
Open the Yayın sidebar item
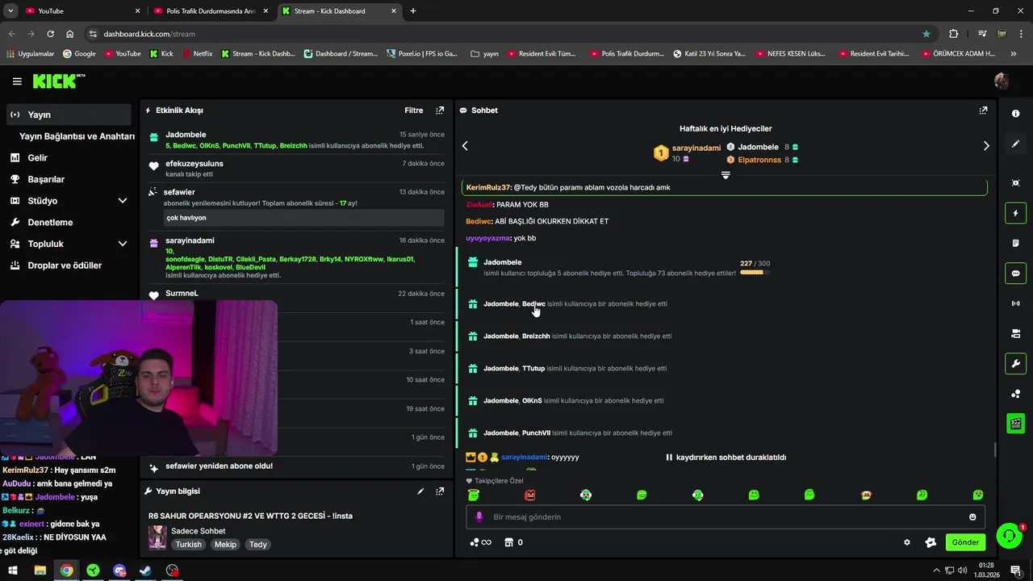[69, 115]
